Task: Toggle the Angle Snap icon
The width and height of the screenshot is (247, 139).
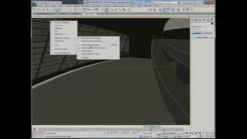Action: (x=116, y=10)
